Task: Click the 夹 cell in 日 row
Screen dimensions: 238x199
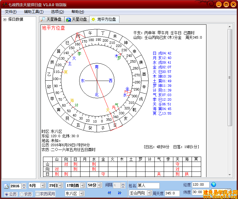Action: tap(159, 174)
